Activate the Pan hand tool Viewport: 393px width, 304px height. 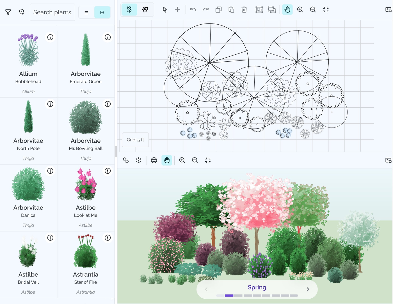287,9
